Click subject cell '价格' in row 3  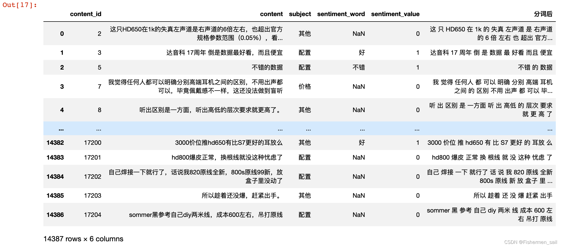click(305, 87)
